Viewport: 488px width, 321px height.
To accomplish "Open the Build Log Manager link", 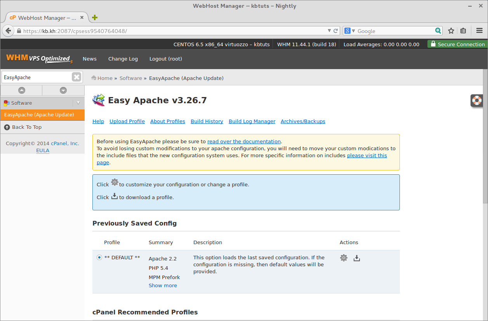I will click(252, 121).
